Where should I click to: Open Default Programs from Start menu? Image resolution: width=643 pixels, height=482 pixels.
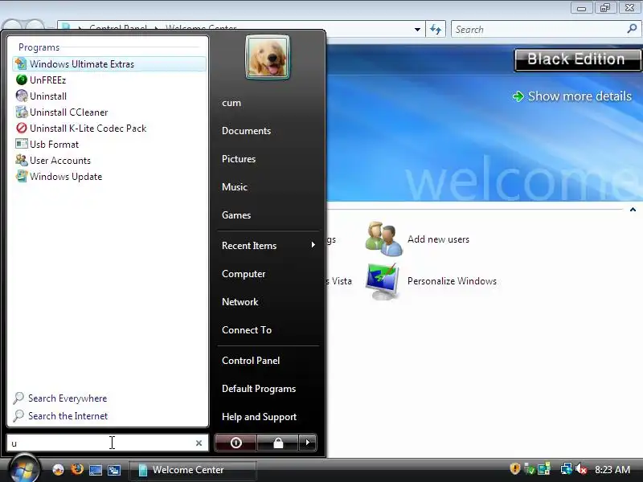259,389
